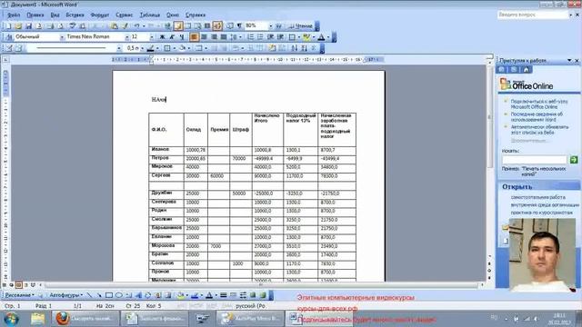Open the line style dropdown in tables toolbar

119,48
